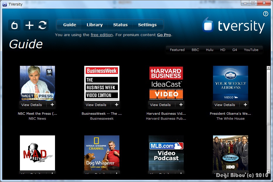The image size is (273, 182).
Task: Select the BBC category
Action: 195,50
